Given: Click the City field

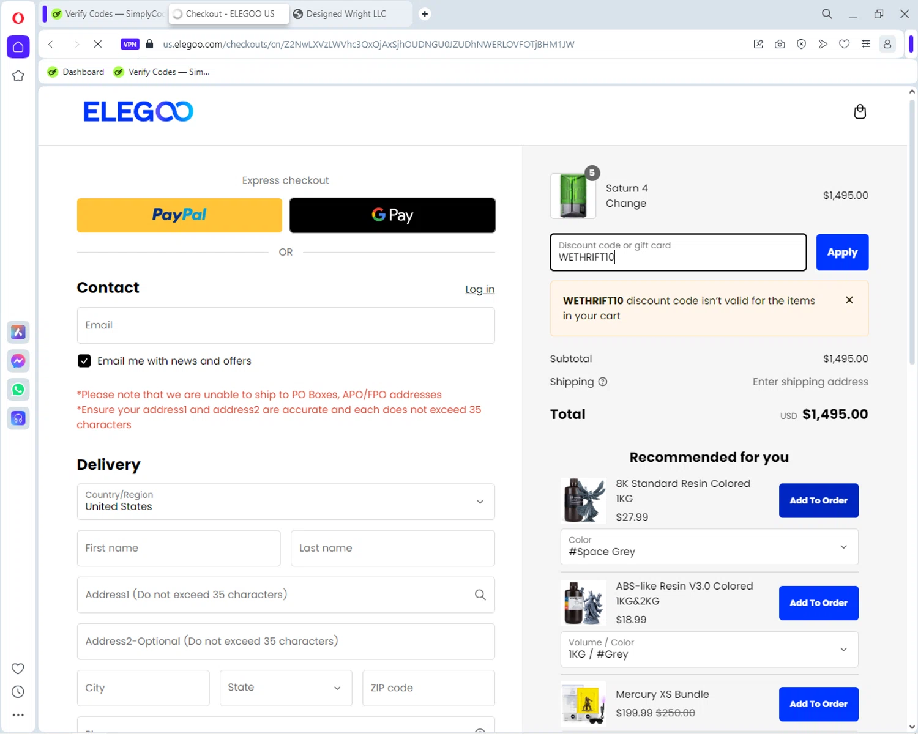Looking at the screenshot, I should coord(143,688).
